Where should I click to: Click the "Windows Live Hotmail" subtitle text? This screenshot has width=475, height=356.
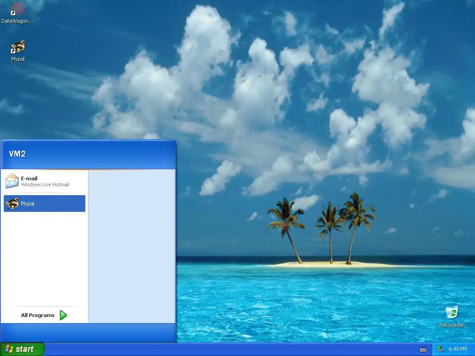click(45, 184)
